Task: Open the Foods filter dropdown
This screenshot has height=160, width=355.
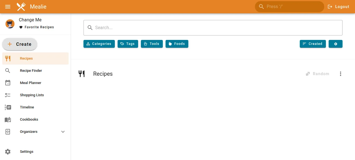Action: [x=177, y=44]
